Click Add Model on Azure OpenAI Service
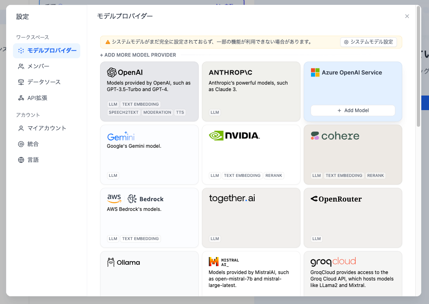Screen dimensions: 429x304 click(353, 111)
